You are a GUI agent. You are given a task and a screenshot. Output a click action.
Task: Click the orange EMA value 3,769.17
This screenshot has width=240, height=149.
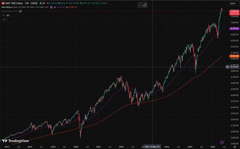(x=73, y=7)
